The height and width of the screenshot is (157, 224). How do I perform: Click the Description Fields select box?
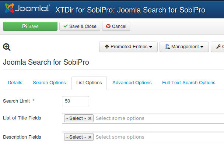coord(143,137)
